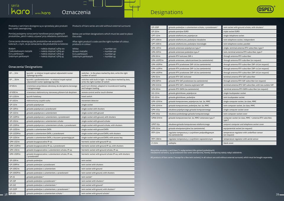Select the 'Oznaczenia' page heading
This screenshot has width=284, height=201.
click(76, 12)
